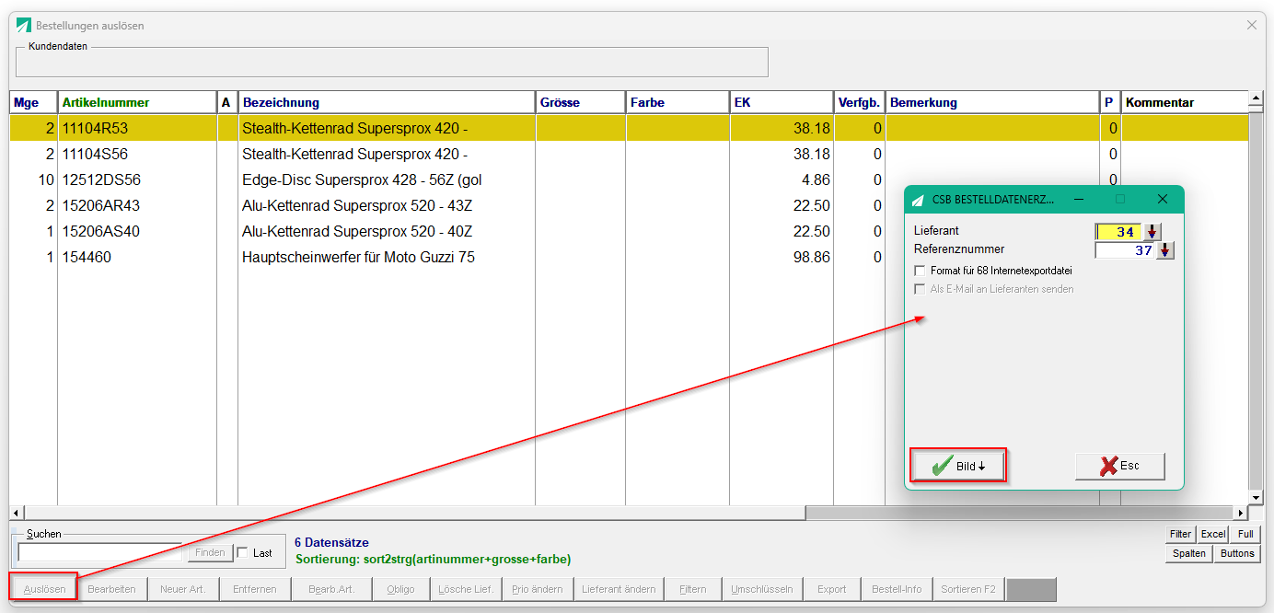This screenshot has height=613, width=1274.
Task: Click the Bild confirm button with checkmark
Action: 957,466
